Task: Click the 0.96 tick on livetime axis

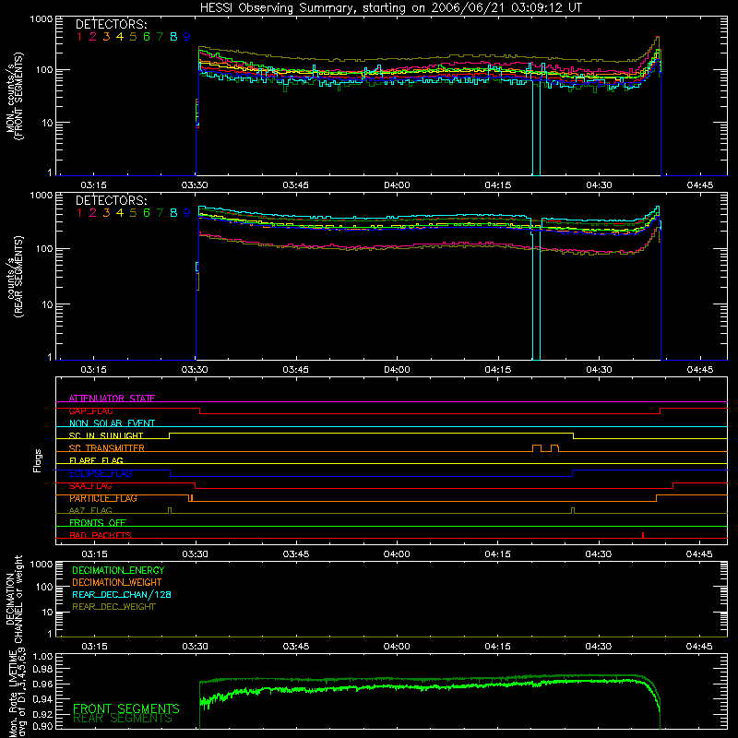Action: 42,684
